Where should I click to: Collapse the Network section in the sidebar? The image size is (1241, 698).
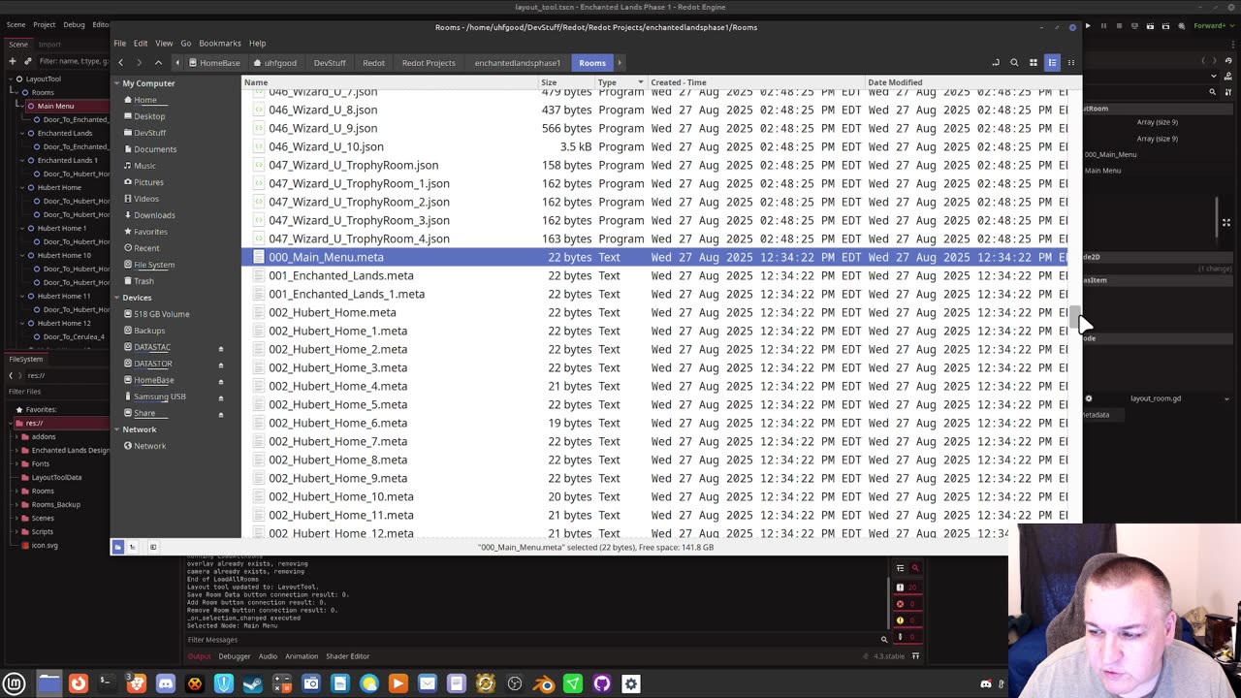coord(116,429)
